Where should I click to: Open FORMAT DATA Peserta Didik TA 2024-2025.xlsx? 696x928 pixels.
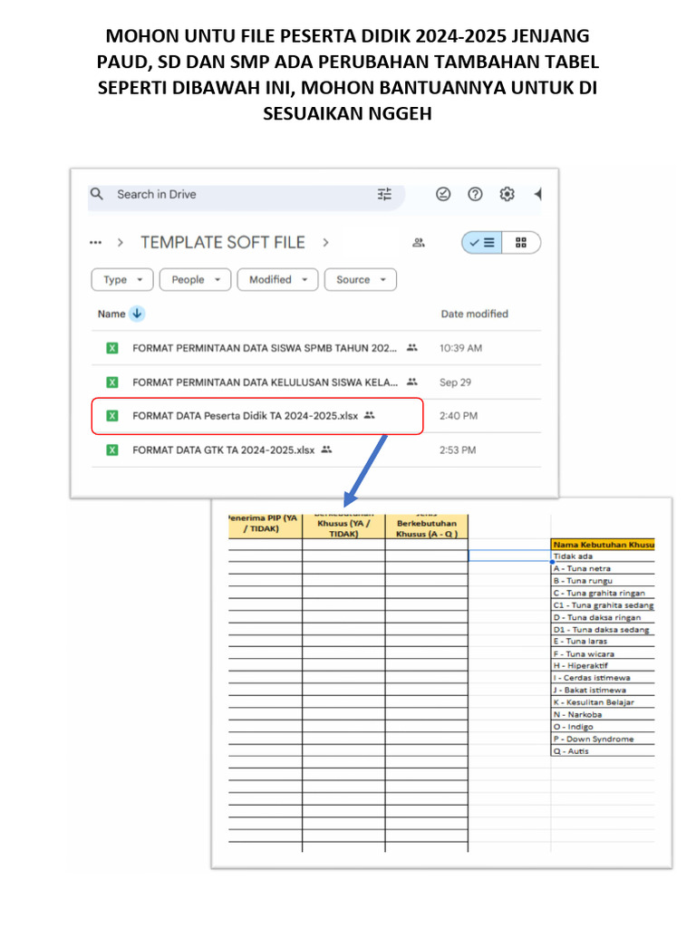click(245, 416)
